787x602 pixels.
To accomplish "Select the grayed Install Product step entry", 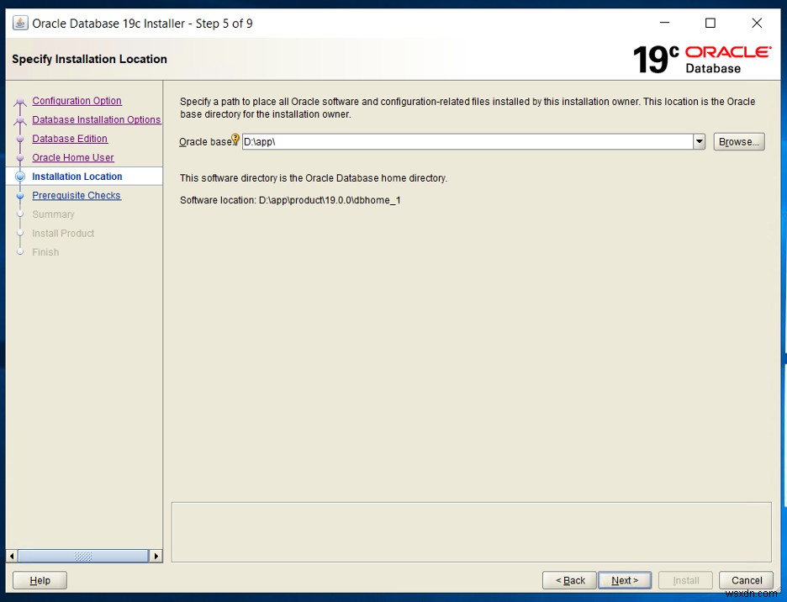I will pyautogui.click(x=63, y=233).
